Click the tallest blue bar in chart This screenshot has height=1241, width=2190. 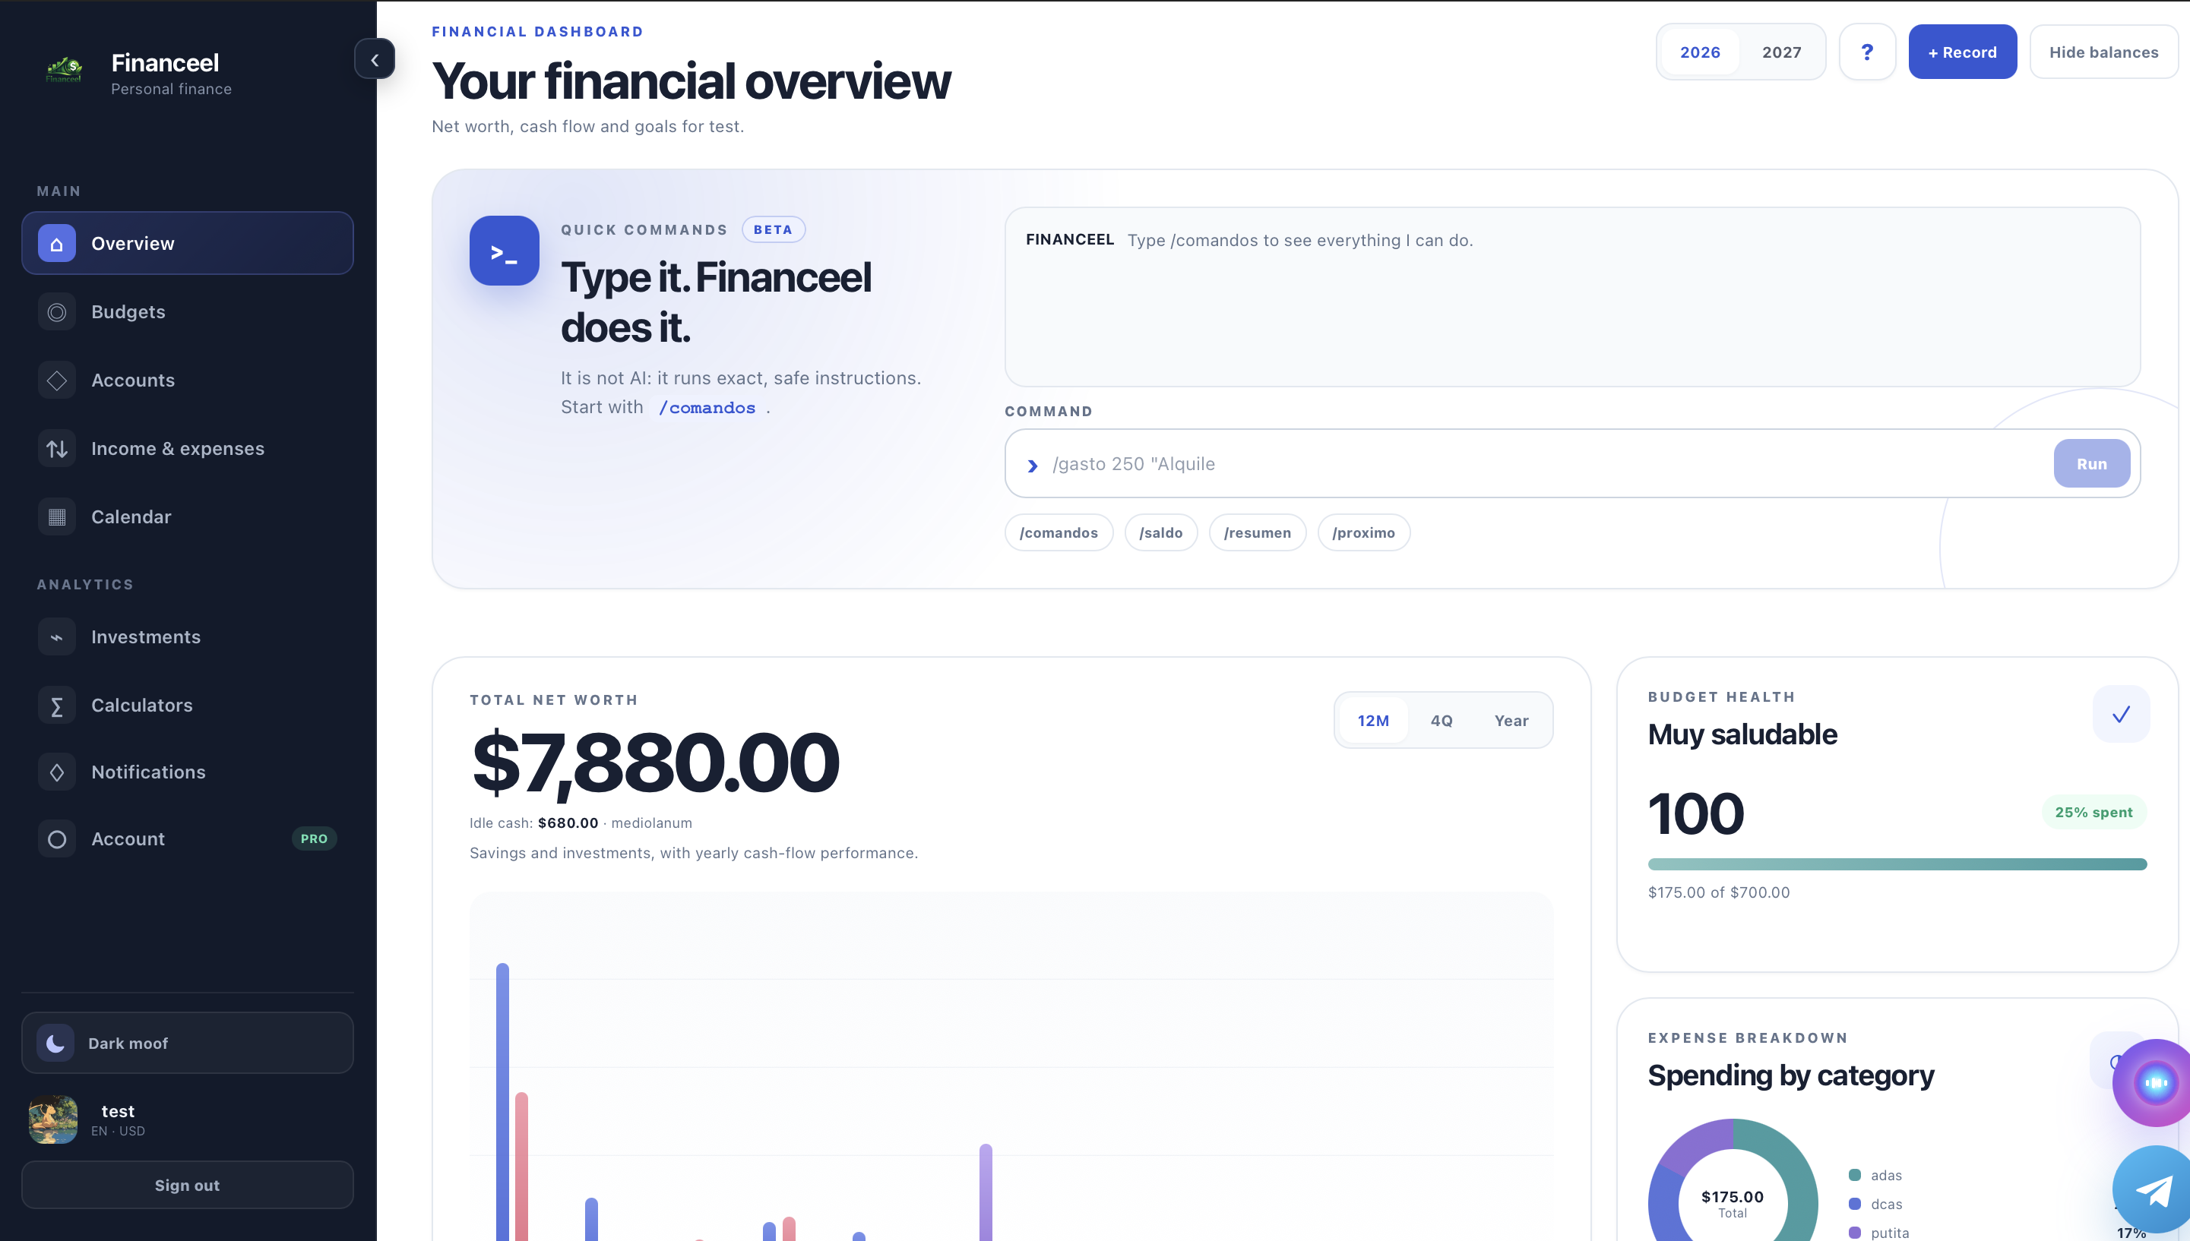coord(502,1102)
